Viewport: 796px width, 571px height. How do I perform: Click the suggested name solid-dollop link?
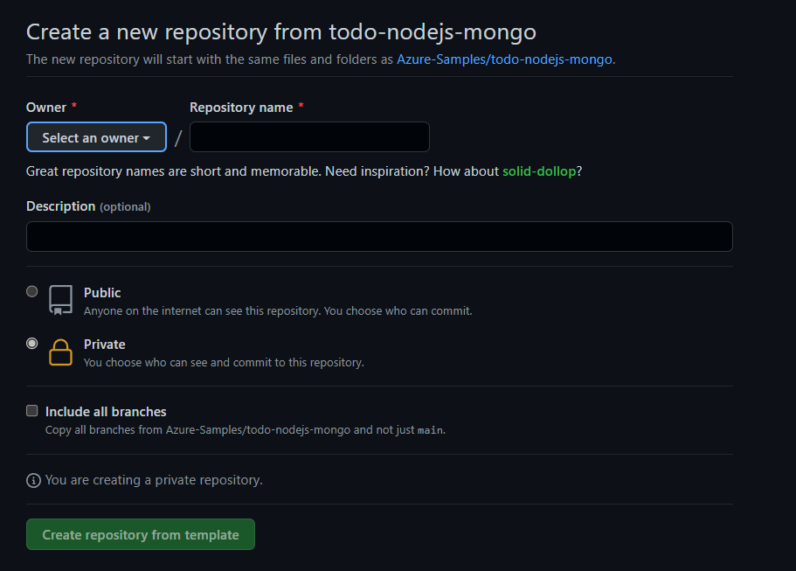click(539, 171)
